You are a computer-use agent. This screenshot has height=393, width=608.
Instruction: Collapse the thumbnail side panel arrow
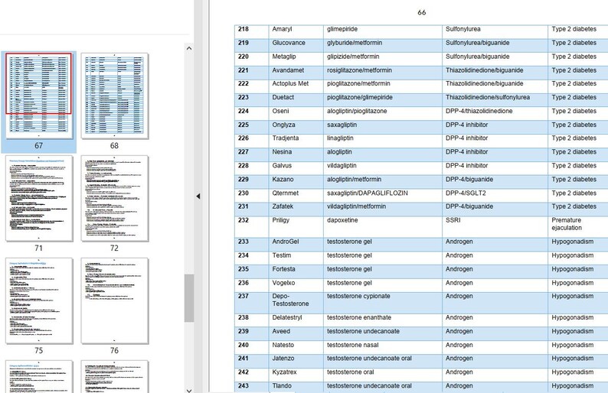198,196
